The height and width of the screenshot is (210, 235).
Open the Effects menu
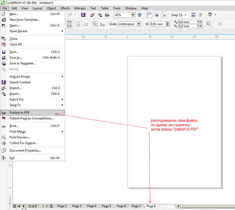(65, 8)
